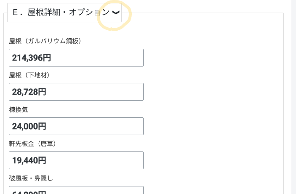The height and width of the screenshot is (194, 296).
Task: Click the 24,000円 amount text
Action: tap(29, 126)
